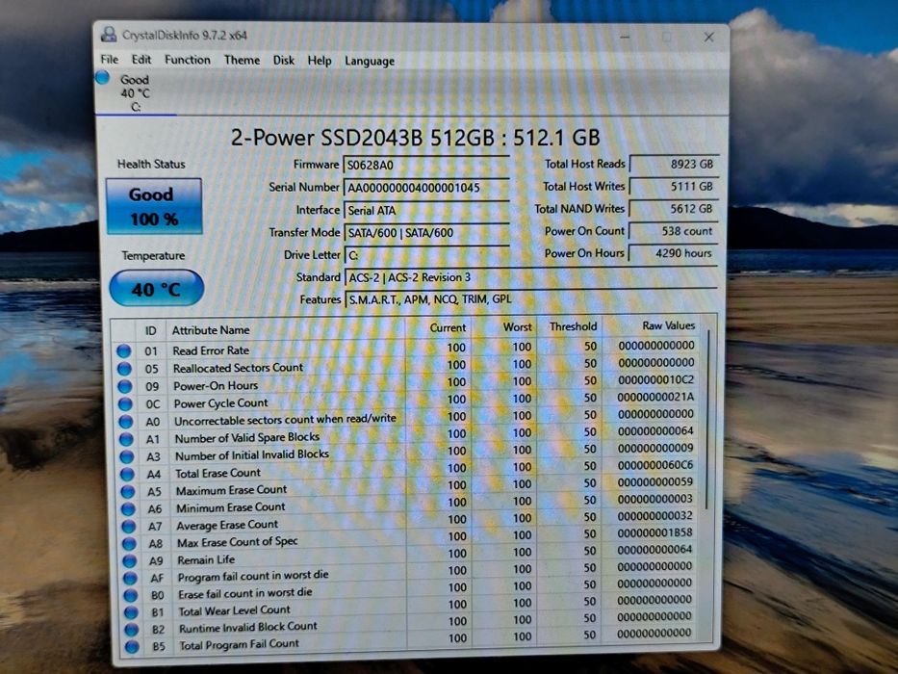
Task: Click the Total Host Writes value 5111 GB
Action: click(x=674, y=186)
